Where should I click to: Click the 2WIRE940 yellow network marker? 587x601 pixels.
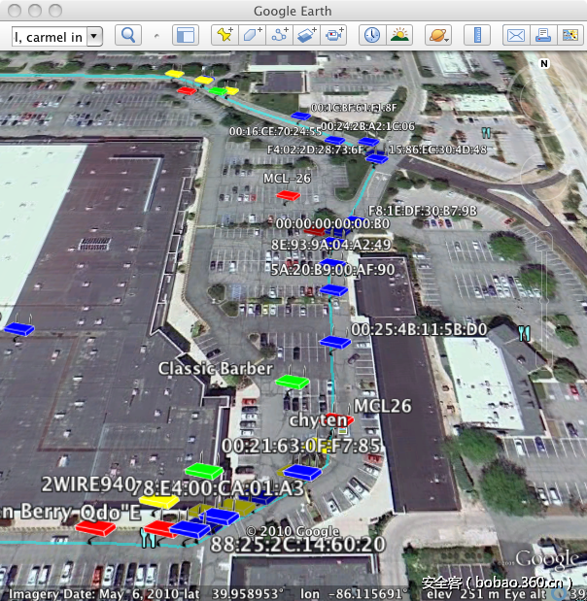click(156, 501)
